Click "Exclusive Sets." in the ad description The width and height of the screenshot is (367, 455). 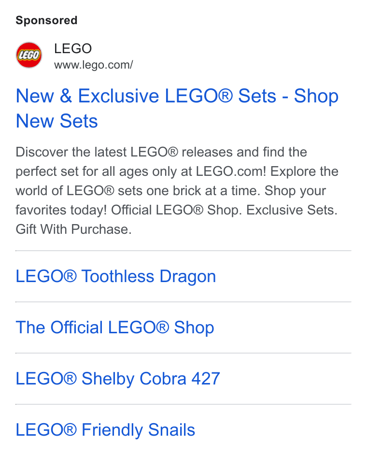click(292, 210)
